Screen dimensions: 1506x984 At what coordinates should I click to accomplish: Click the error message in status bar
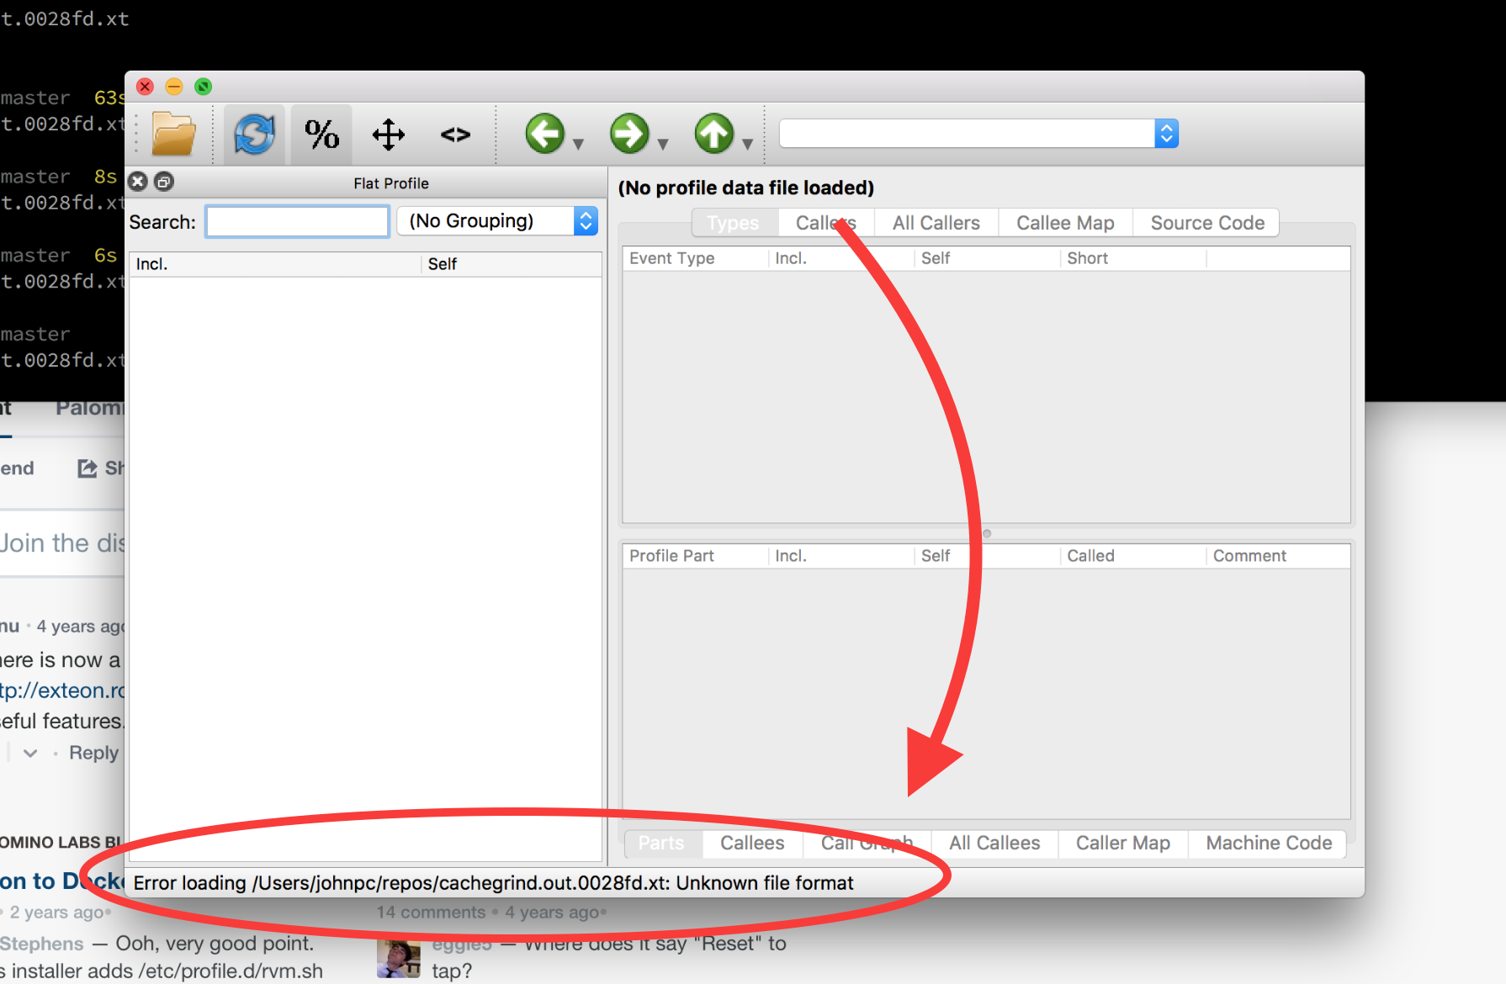coord(493,883)
